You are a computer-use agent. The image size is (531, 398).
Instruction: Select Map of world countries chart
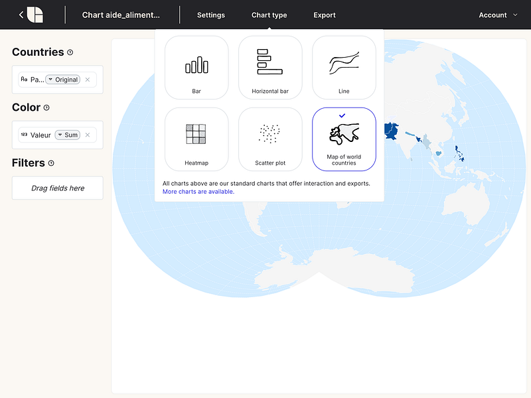(344, 139)
